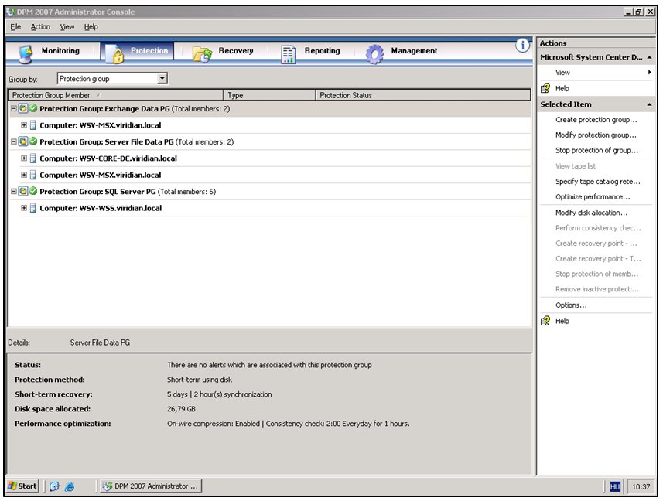Expand the WSV-WSS.viridian.local computer node
This screenshot has height=501, width=663.
point(24,208)
